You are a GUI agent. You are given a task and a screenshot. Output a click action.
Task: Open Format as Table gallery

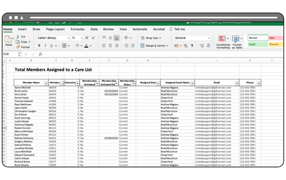coord(236,39)
